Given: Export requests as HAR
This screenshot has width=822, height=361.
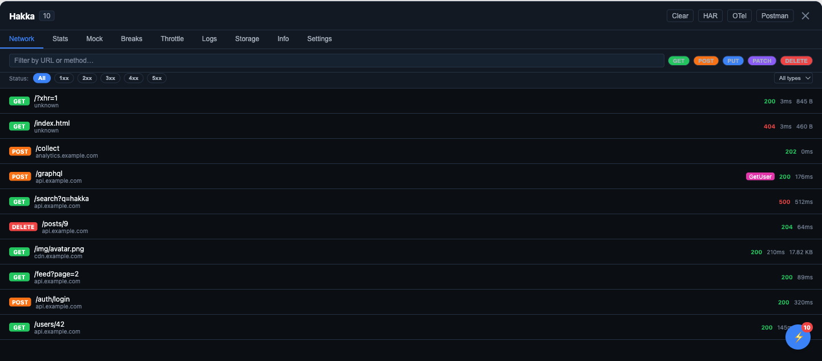Looking at the screenshot, I should point(710,16).
